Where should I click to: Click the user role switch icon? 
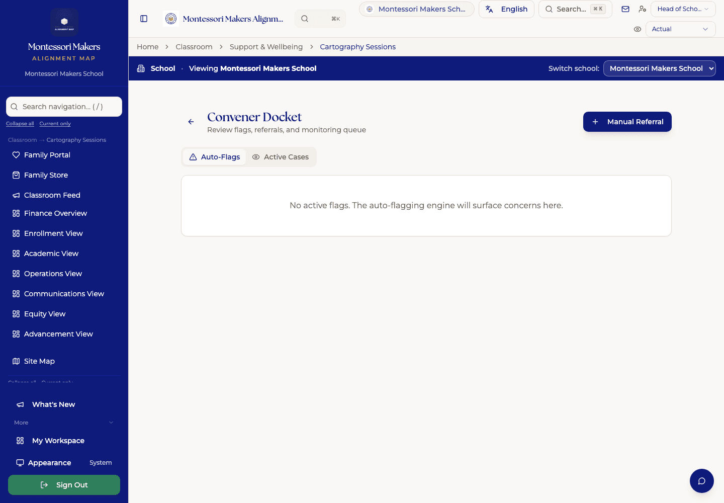pyautogui.click(x=642, y=9)
